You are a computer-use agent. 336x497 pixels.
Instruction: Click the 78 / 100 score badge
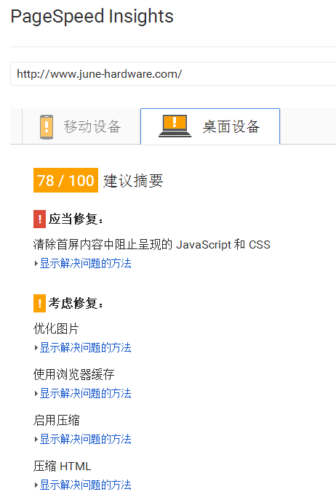coord(65,180)
